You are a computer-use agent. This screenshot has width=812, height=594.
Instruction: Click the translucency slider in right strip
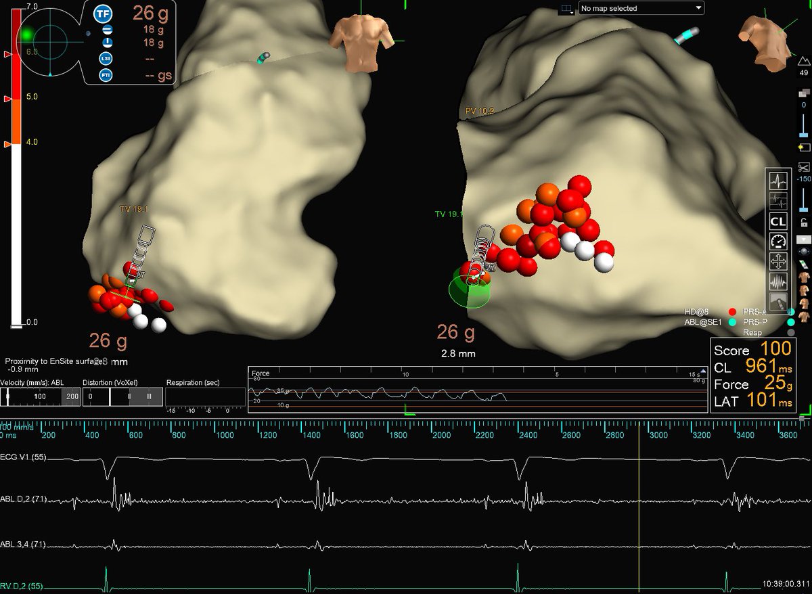click(x=803, y=124)
